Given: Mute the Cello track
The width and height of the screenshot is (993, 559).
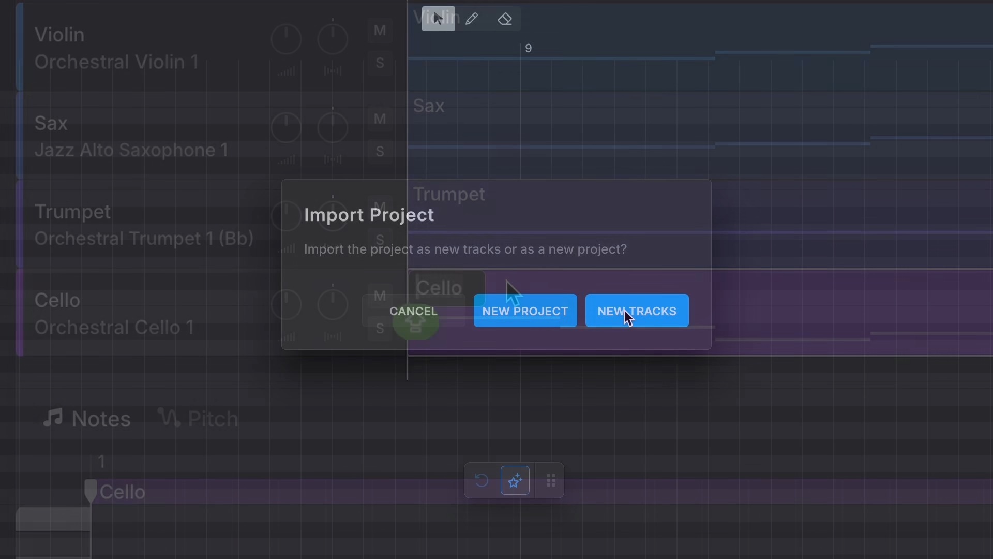Looking at the screenshot, I should [380, 296].
